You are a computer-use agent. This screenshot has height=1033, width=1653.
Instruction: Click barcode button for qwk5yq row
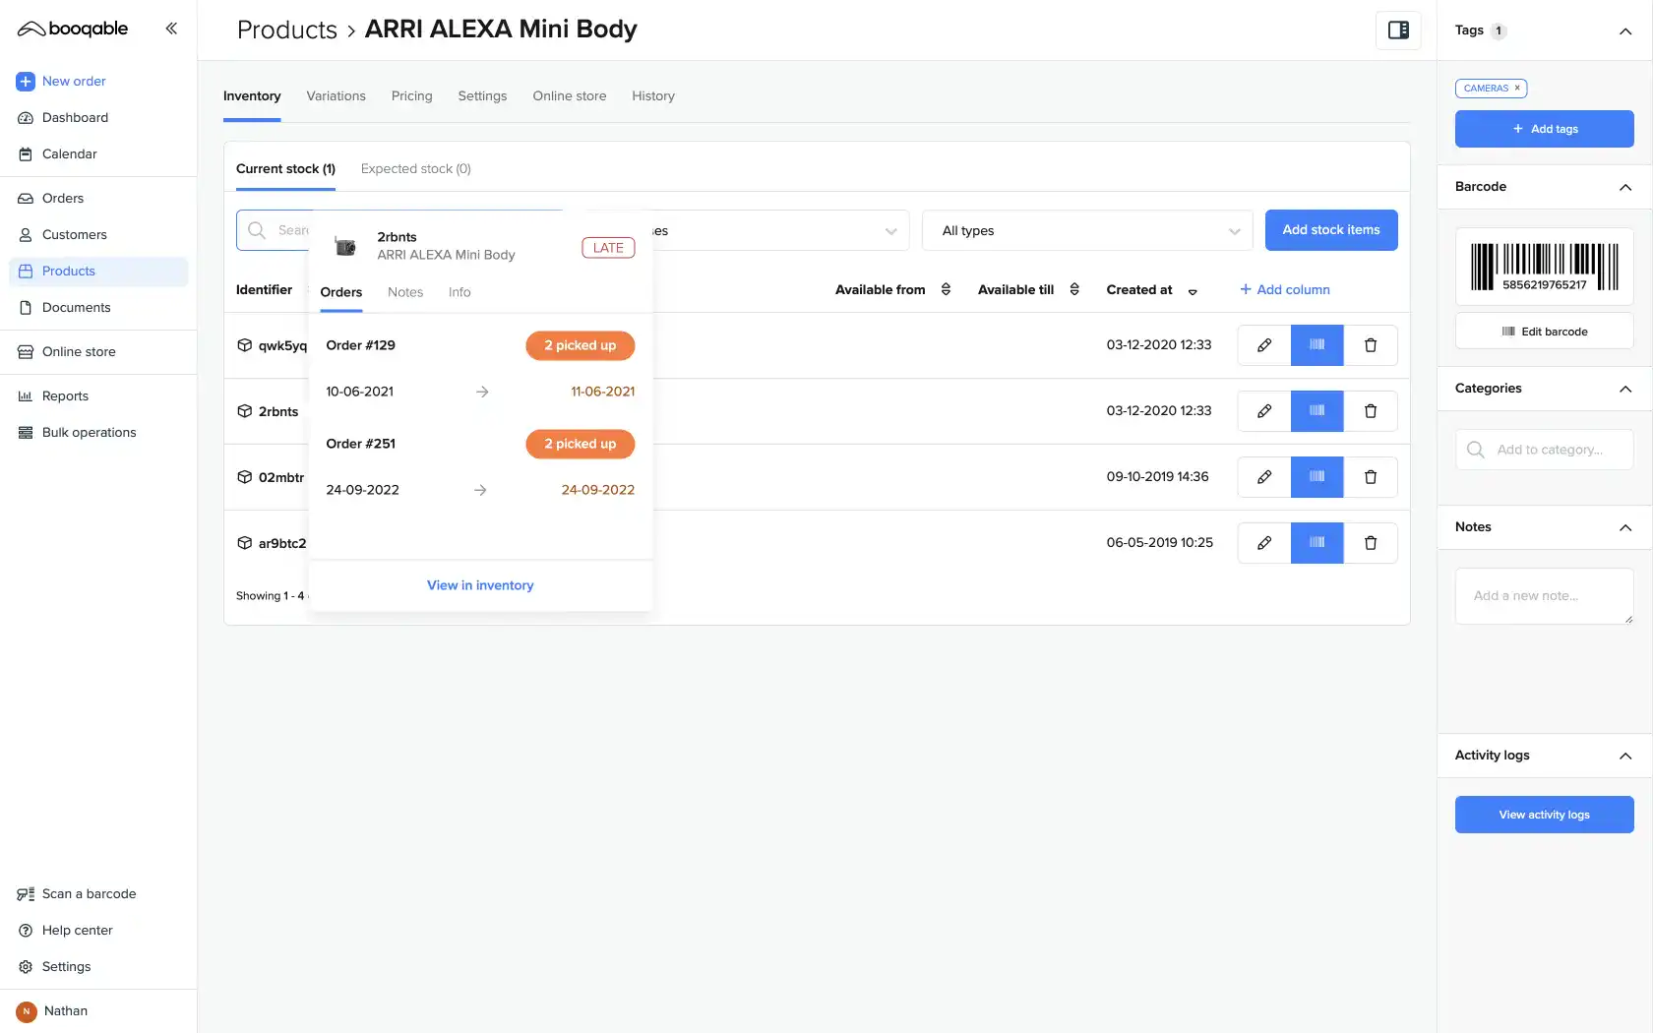[1317, 345]
